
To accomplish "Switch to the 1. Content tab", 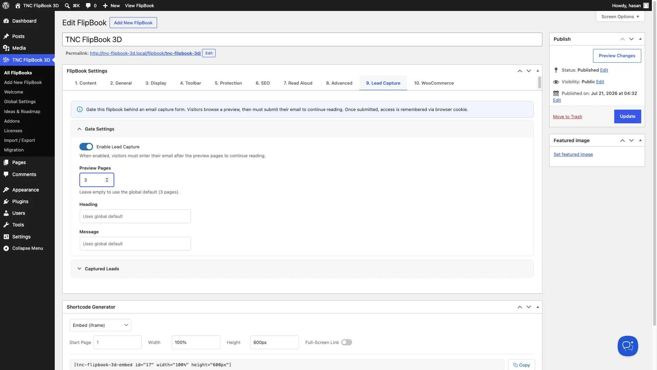I will coord(86,83).
